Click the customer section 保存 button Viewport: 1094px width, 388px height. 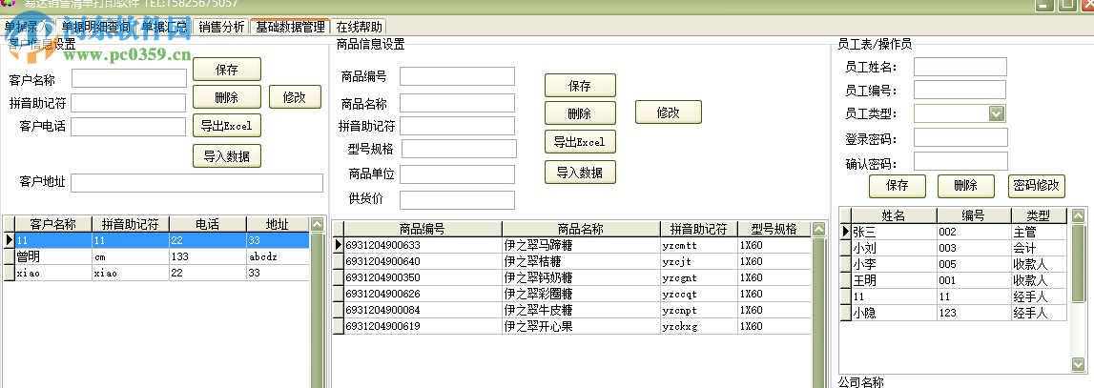point(227,70)
